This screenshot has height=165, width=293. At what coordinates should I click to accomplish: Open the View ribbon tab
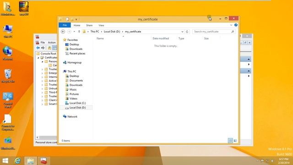point(101,25)
